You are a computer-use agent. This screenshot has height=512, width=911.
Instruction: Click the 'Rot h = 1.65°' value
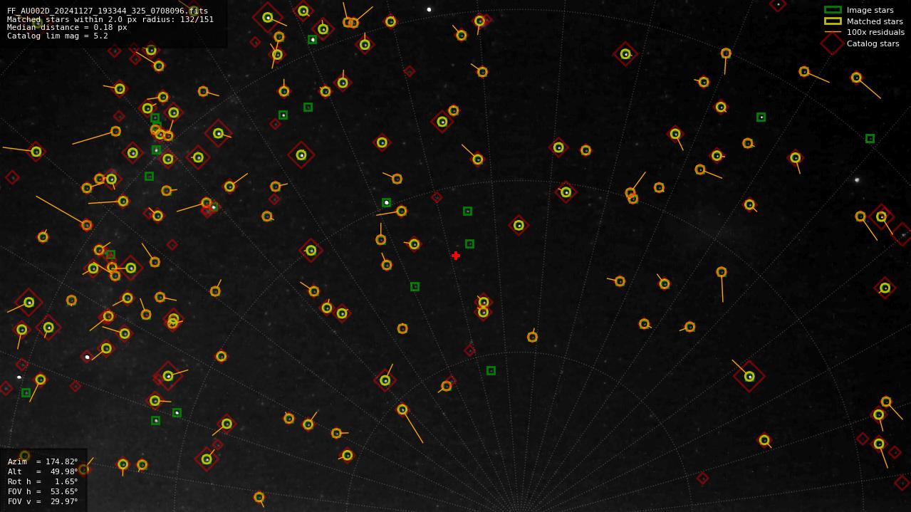tap(43, 481)
